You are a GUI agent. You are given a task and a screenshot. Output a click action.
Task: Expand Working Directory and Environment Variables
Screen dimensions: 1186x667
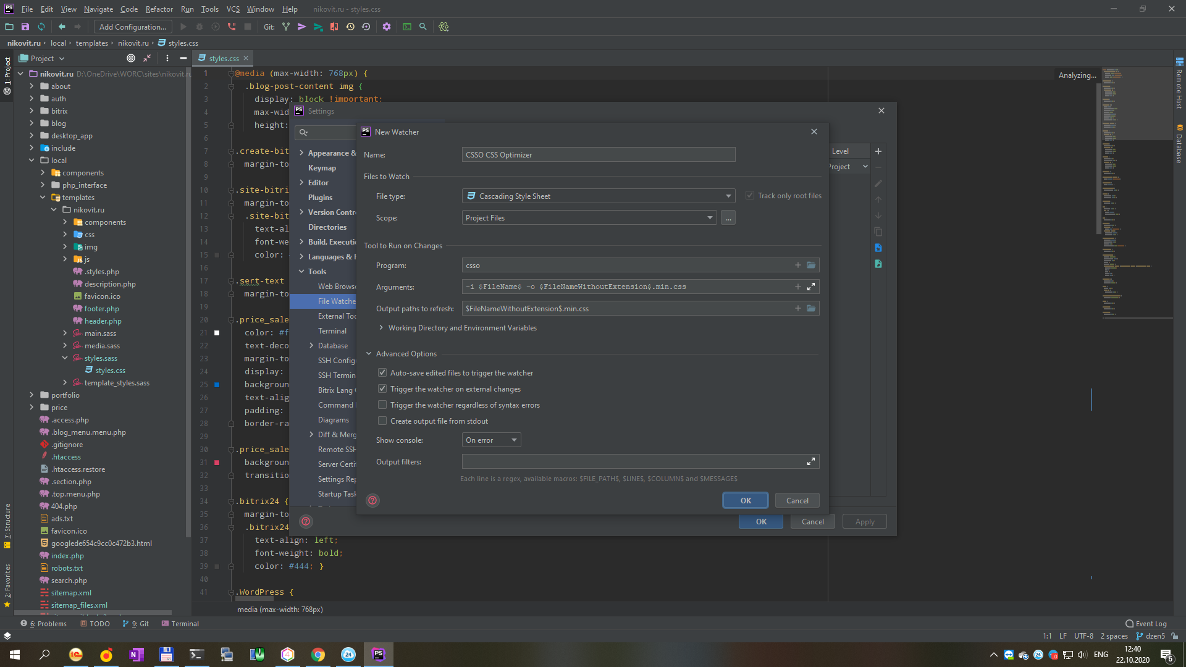click(381, 327)
